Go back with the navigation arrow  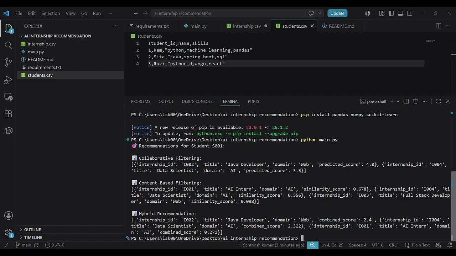pyautogui.click(x=136, y=13)
